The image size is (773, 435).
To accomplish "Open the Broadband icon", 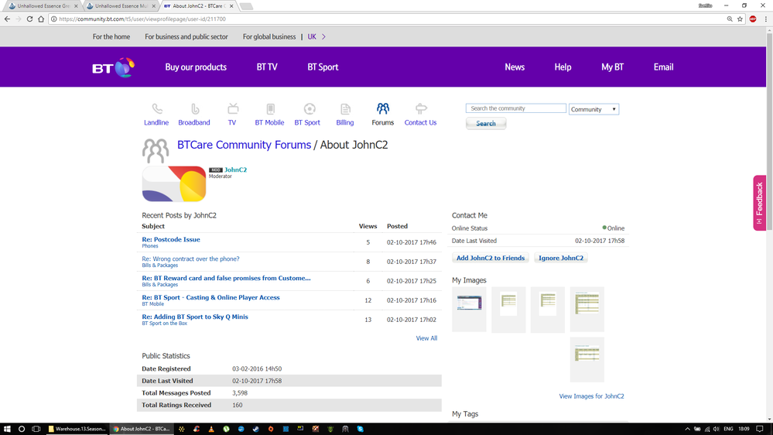I will click(195, 108).
